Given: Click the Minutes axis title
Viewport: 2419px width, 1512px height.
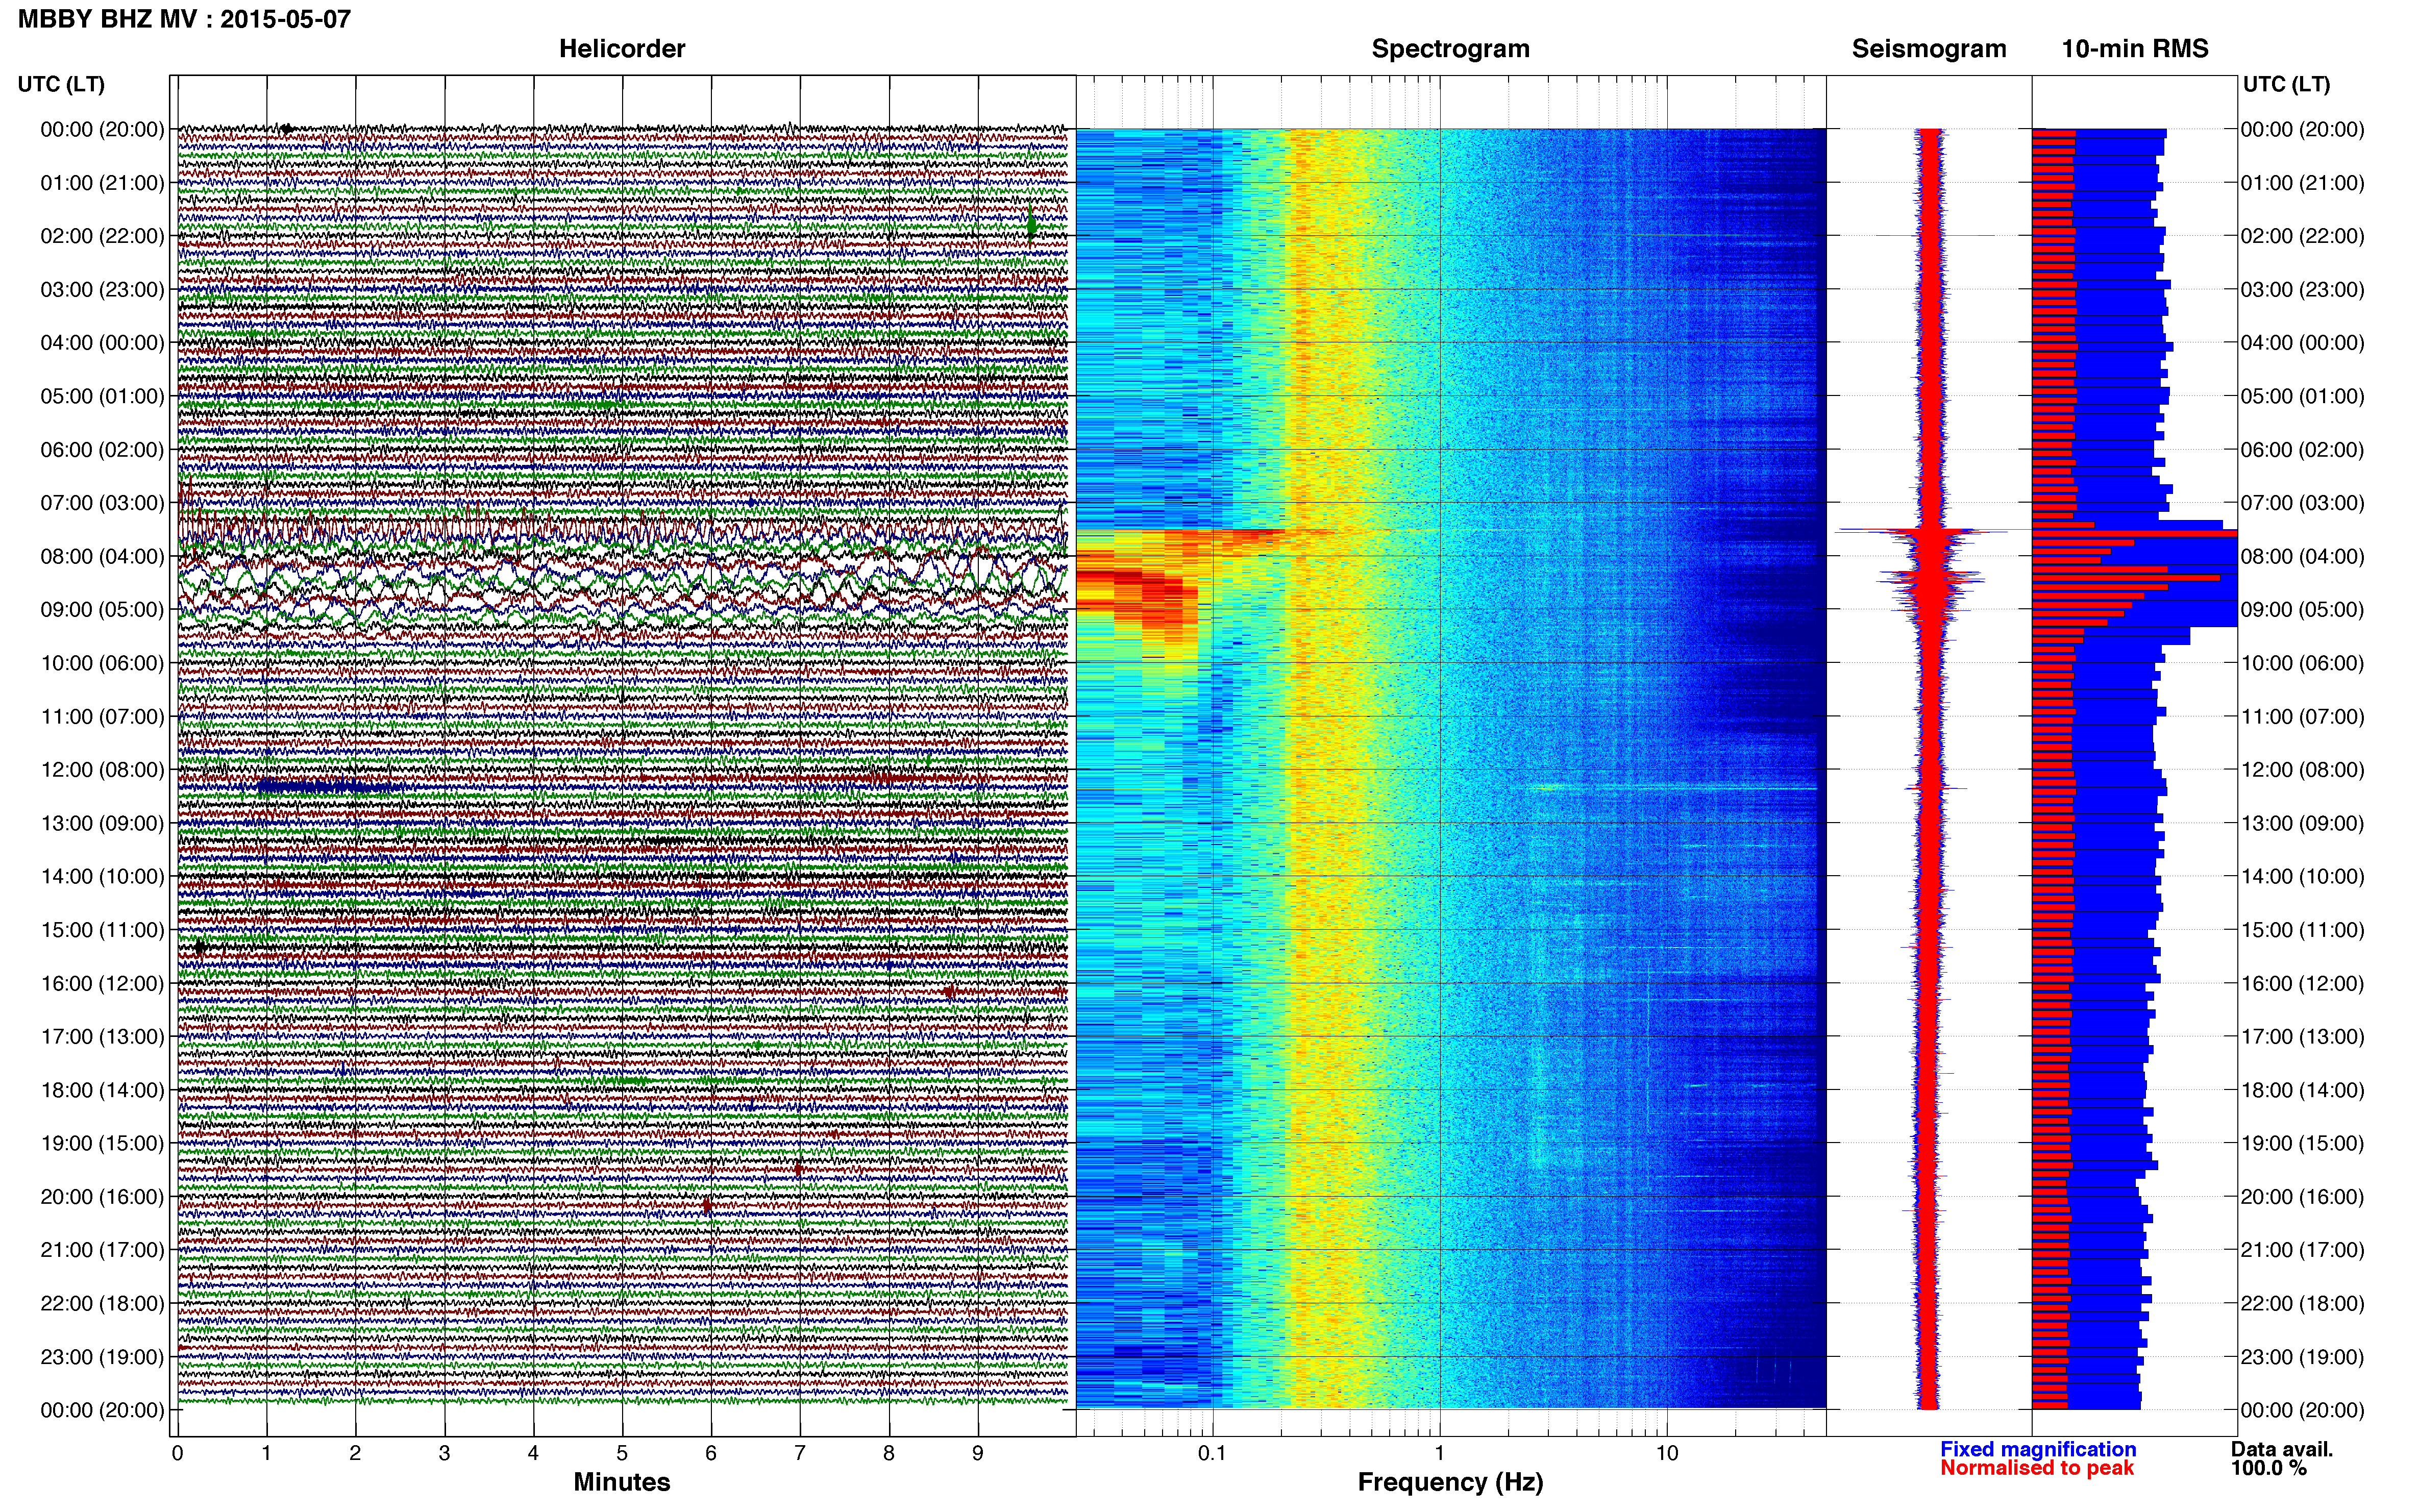Looking at the screenshot, I should [622, 1483].
